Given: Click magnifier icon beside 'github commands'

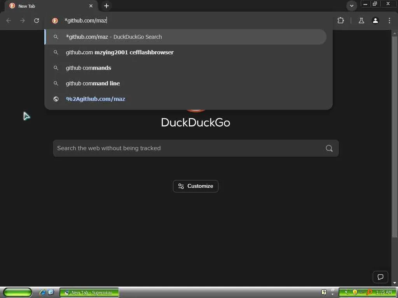Looking at the screenshot, I should [56, 68].
